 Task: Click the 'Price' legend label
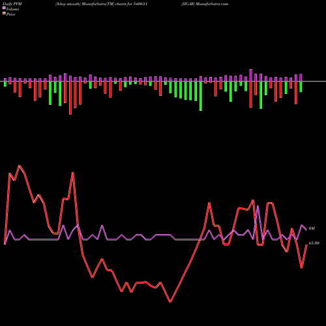10,14
